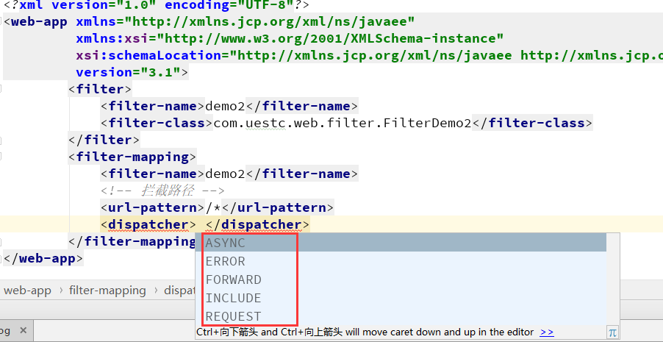Open the >> link in completion hint
The height and width of the screenshot is (342, 663).
pyautogui.click(x=547, y=332)
